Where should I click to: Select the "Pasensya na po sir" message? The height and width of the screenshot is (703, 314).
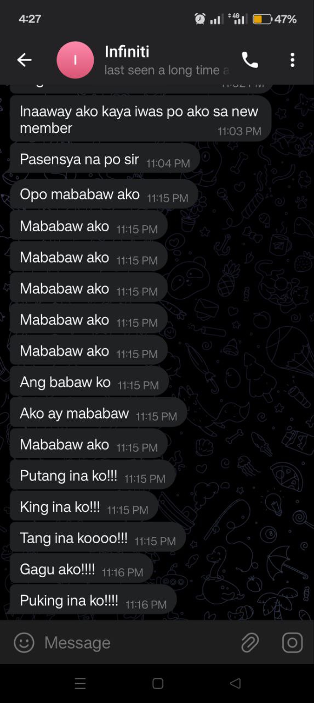pyautogui.click(x=105, y=159)
